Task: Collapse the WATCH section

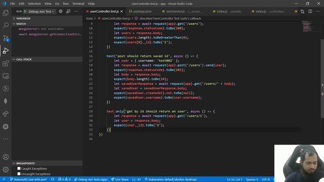Action: click(47, 24)
